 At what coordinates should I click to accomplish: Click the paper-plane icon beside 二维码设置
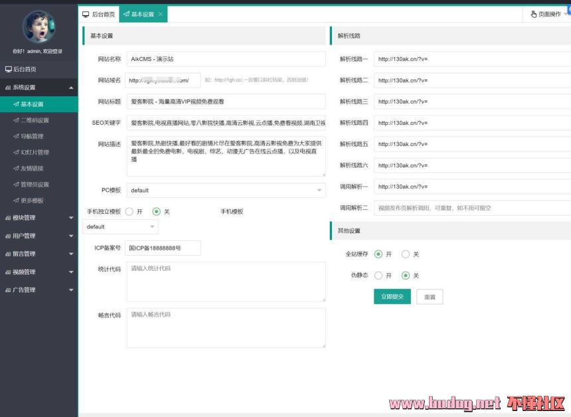pos(16,120)
